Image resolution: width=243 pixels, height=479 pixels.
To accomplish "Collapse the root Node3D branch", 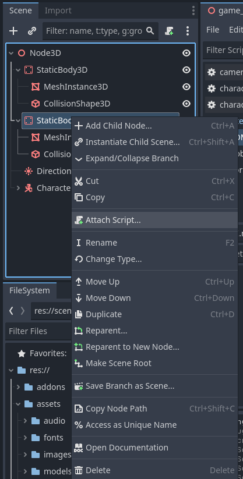I will [x=11, y=53].
